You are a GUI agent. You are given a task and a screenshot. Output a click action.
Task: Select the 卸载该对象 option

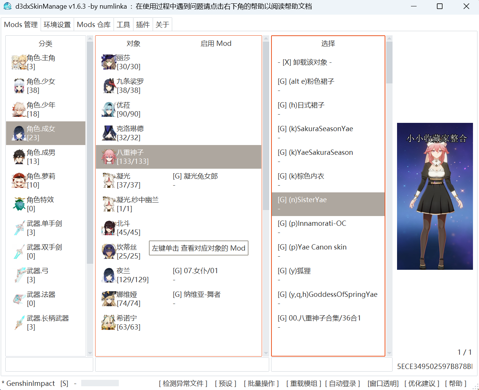point(328,62)
